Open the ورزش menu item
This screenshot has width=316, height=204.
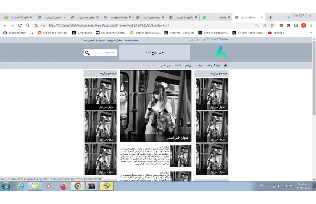(x=188, y=65)
